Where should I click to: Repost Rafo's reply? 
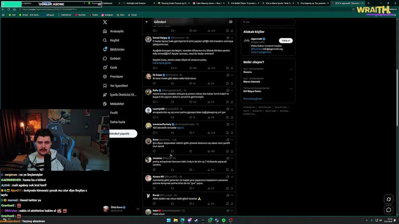172,102
